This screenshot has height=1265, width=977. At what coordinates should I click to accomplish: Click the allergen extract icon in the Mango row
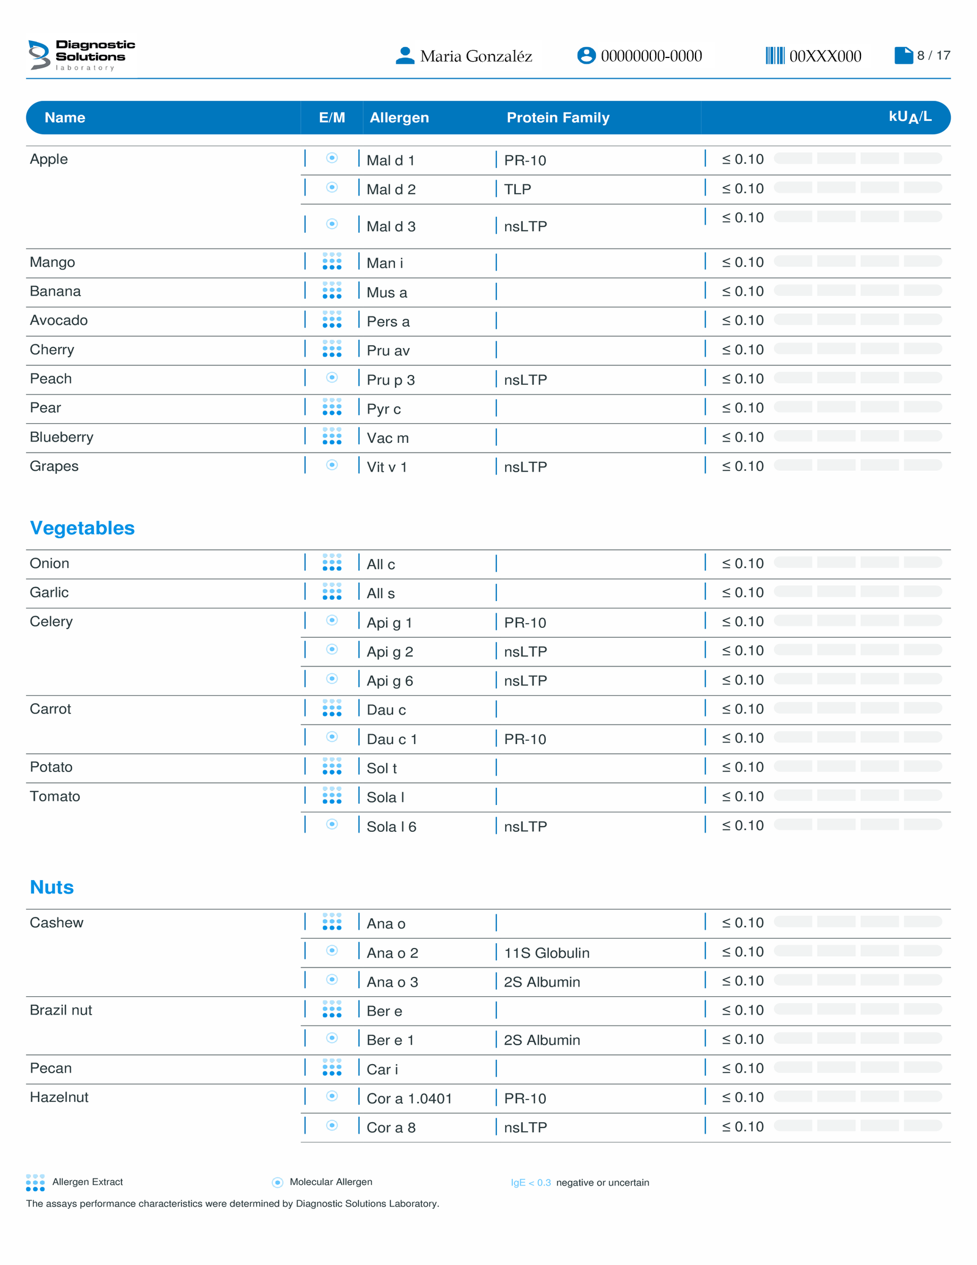coord(332,261)
